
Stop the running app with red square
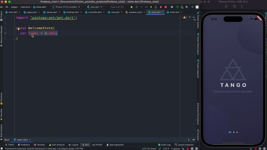pos(166,7)
